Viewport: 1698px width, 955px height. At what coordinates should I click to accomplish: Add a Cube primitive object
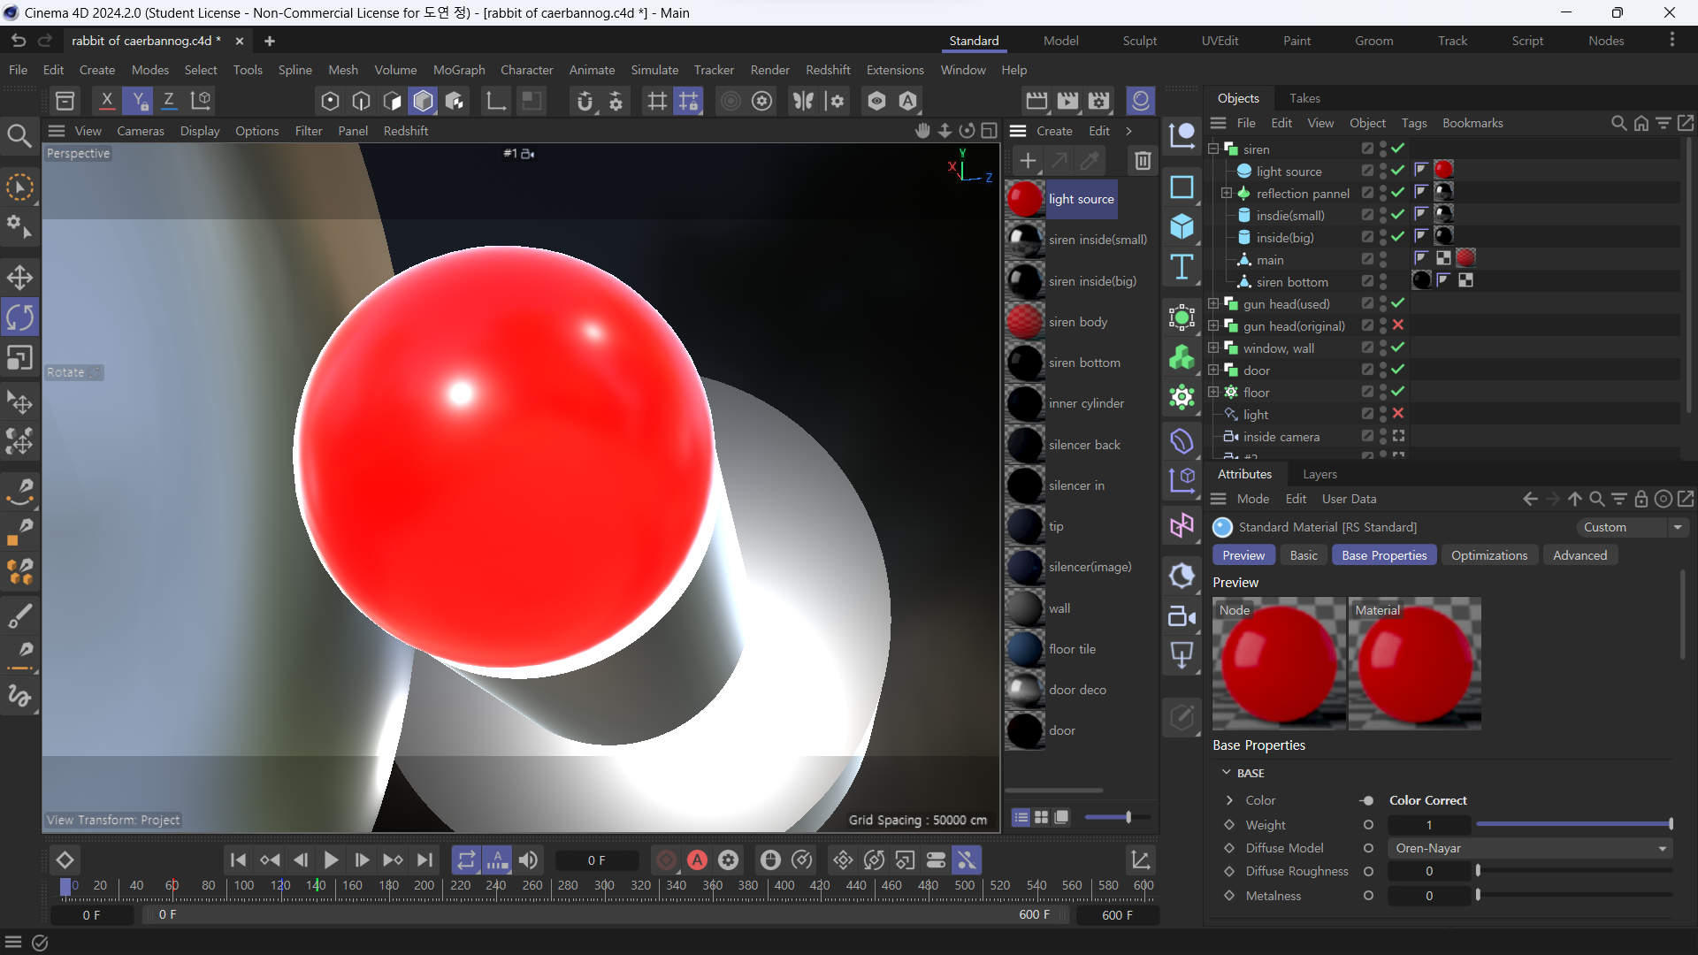coord(1182,227)
